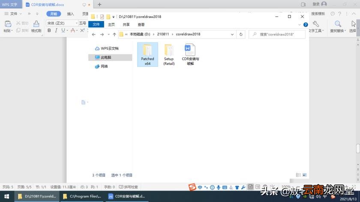The width and height of the screenshot is (360, 202).
Task: Expand more WPS quick tools chevron
Action: point(29,14)
